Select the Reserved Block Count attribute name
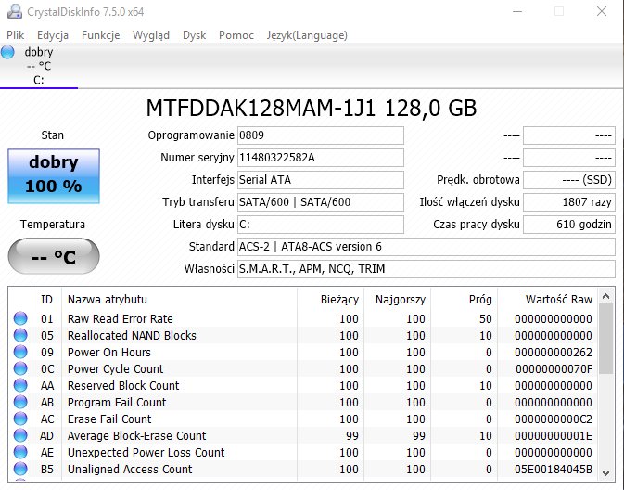This screenshot has width=624, height=490. coord(123,386)
